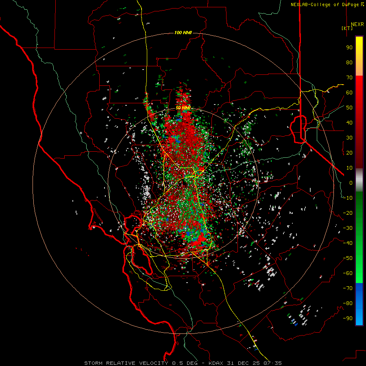The width and height of the screenshot is (366, 366).
Task: Click the 0 value on velocity scale
Action: click(x=351, y=183)
